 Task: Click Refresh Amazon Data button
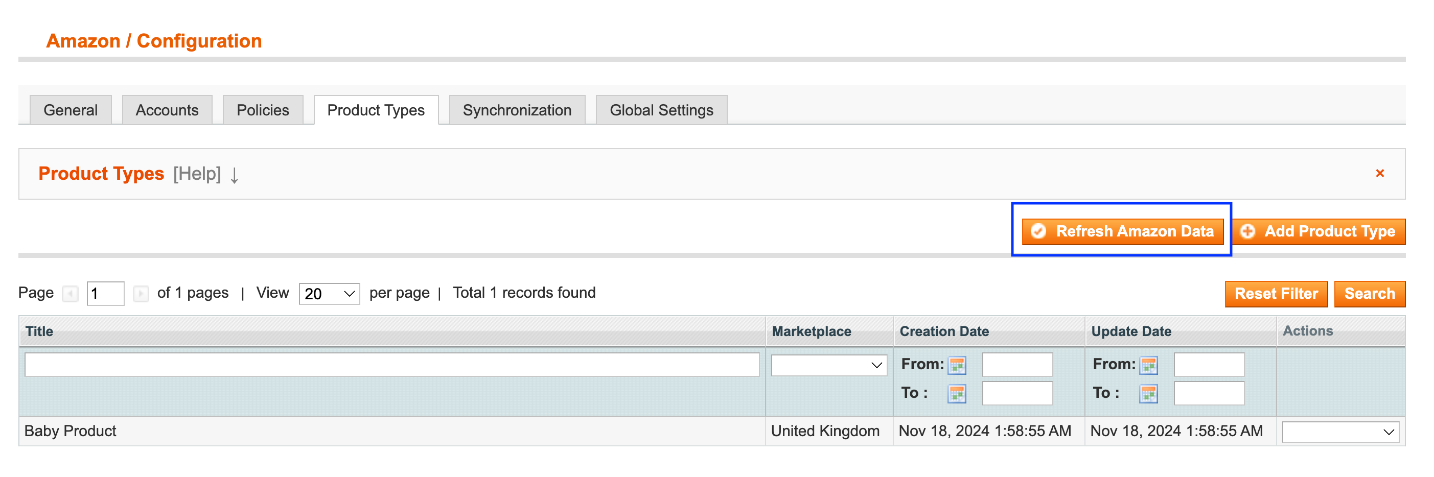(1122, 231)
